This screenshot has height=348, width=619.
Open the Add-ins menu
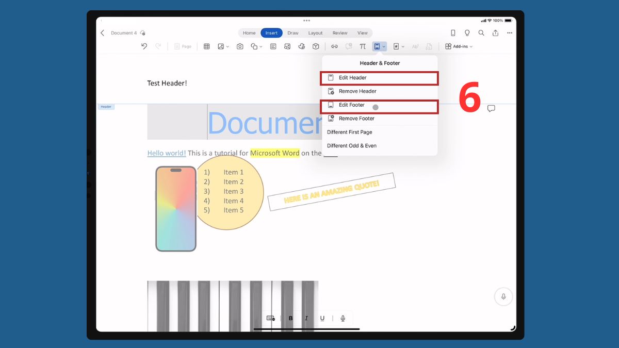459,46
